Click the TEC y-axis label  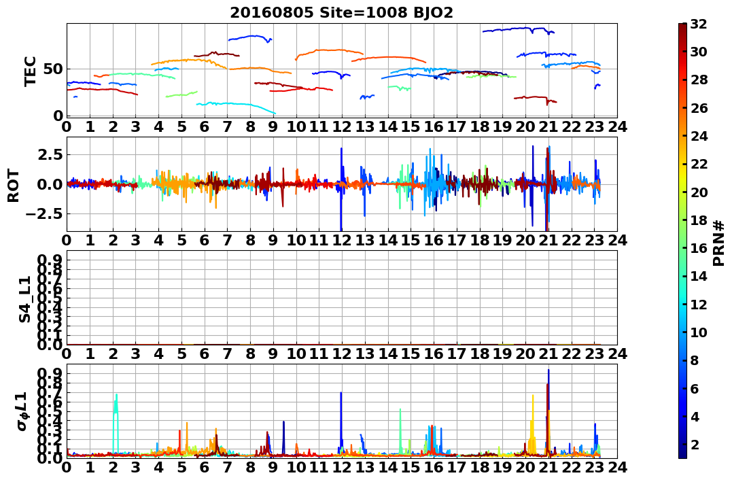tap(31, 71)
